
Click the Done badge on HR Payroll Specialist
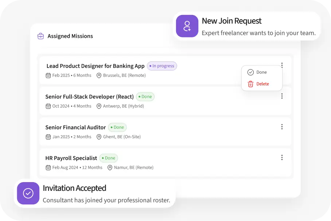pos(109,158)
